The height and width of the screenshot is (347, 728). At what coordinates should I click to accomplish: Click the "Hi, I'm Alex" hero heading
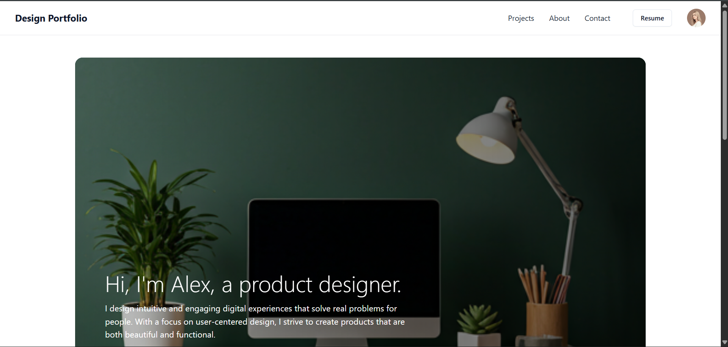pos(253,284)
